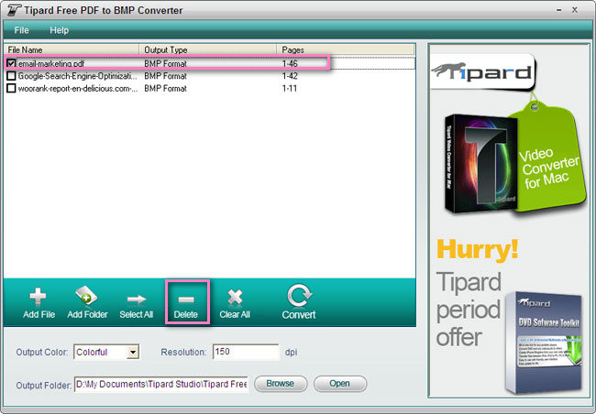
Task: Select the email-marketing.pdf file name
Action: coord(51,64)
